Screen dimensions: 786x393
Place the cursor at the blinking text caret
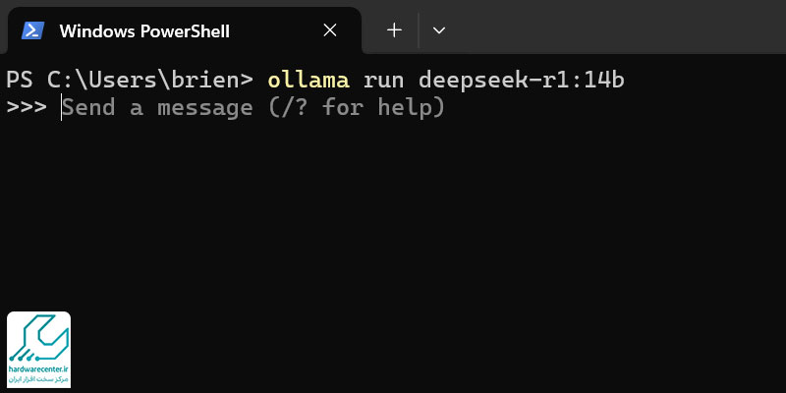(61, 107)
